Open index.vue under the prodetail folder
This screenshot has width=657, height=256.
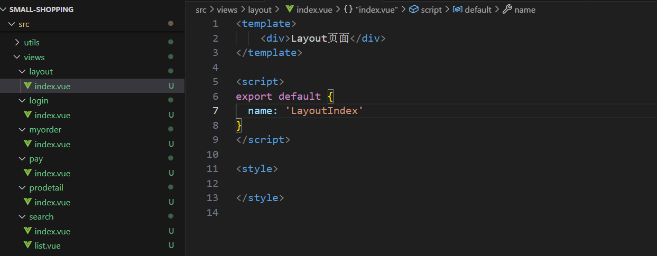tap(52, 202)
